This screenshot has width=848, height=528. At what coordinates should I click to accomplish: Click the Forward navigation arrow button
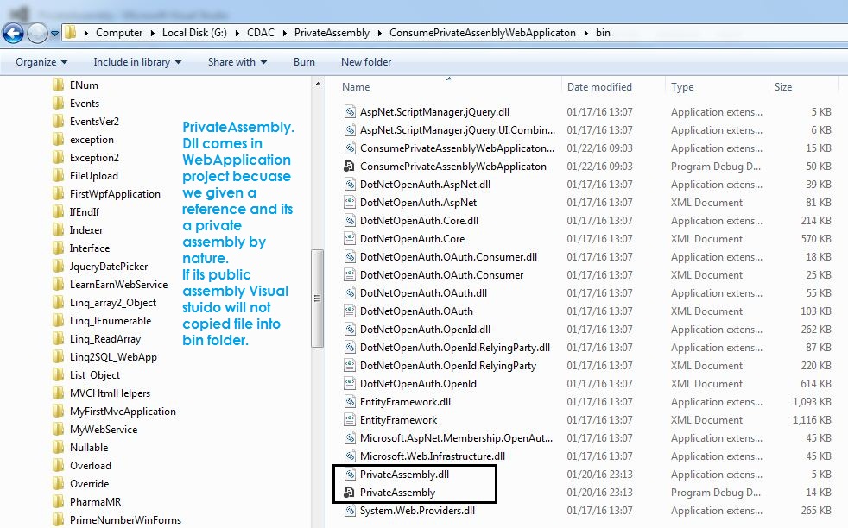click(37, 34)
